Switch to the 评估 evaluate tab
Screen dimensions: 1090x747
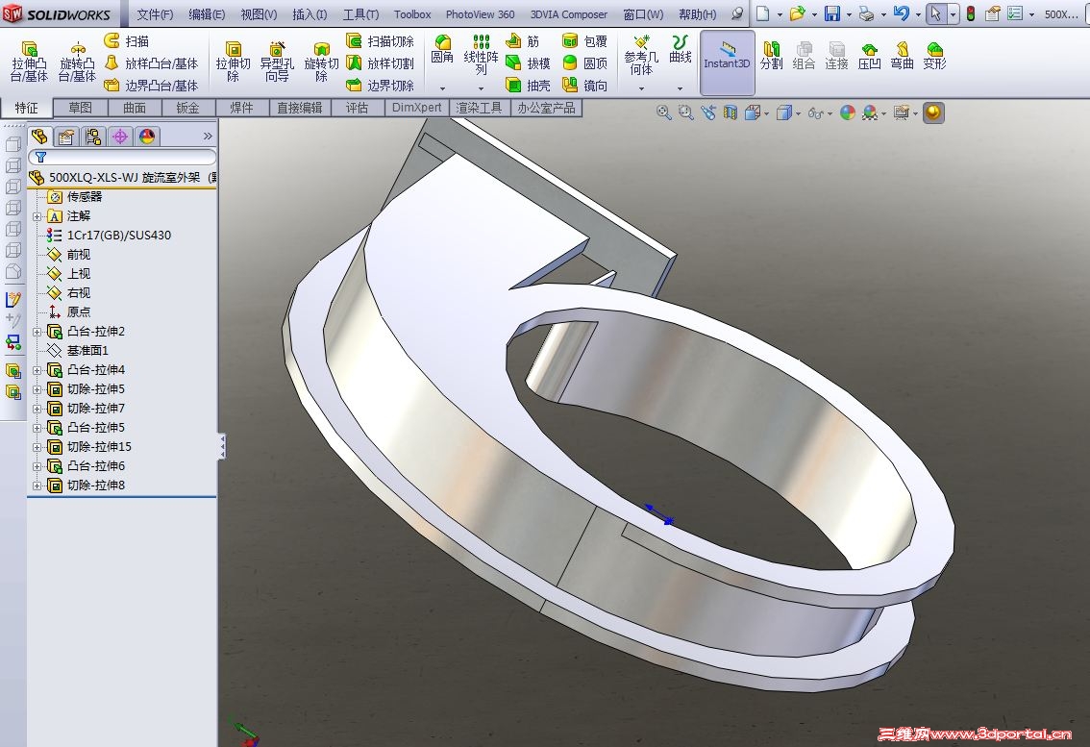point(357,108)
